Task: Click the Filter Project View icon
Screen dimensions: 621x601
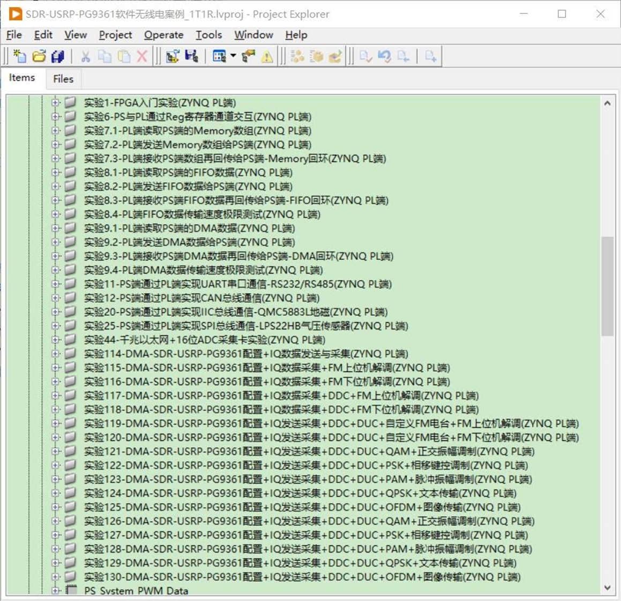Action: tap(219, 56)
